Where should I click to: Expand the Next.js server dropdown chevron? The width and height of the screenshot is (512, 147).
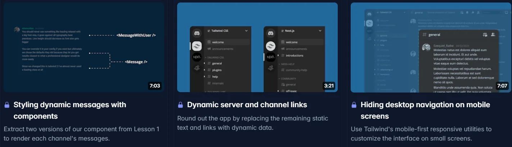(x=320, y=31)
